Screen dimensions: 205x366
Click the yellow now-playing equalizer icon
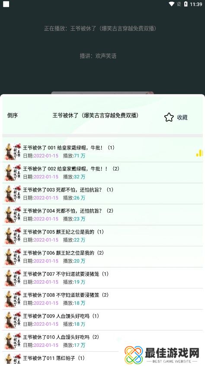point(199,153)
